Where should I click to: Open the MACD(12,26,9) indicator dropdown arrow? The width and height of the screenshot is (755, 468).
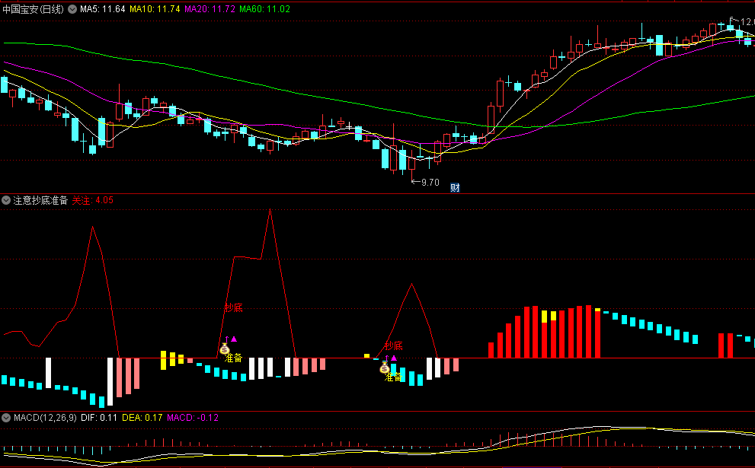click(x=6, y=418)
